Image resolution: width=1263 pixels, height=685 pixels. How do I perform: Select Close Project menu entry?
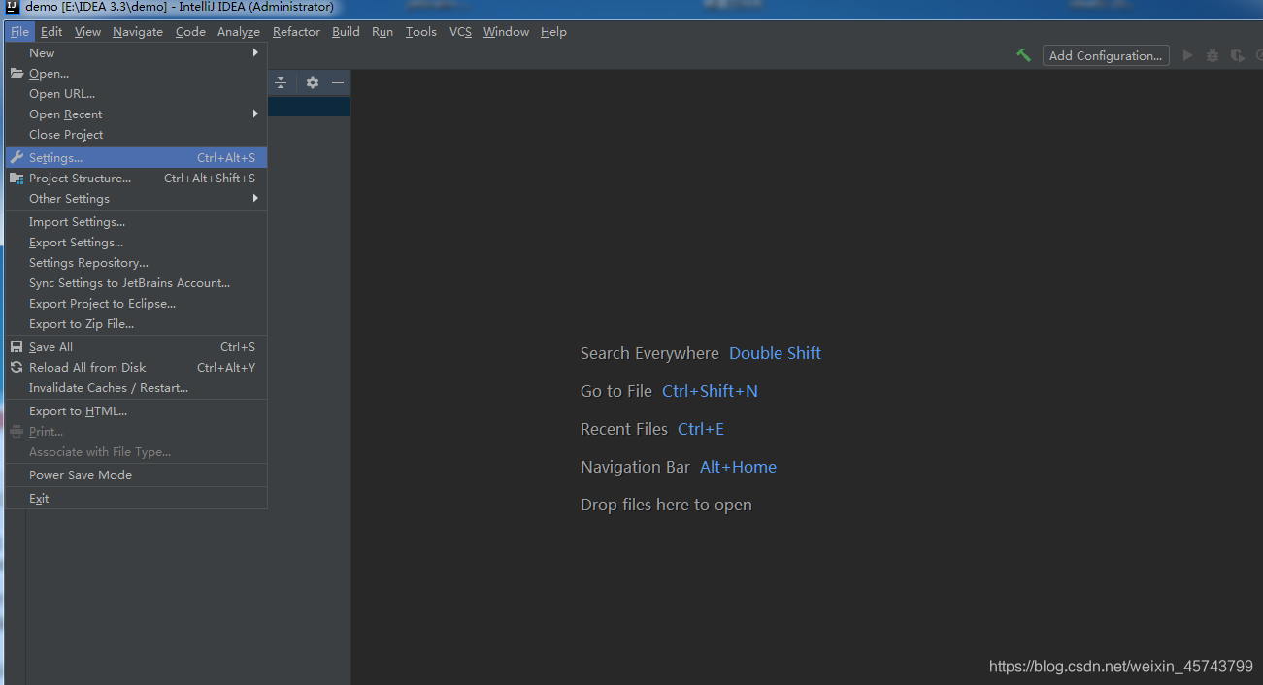coord(136,135)
